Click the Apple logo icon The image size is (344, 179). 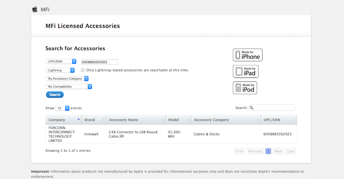click(x=35, y=9)
